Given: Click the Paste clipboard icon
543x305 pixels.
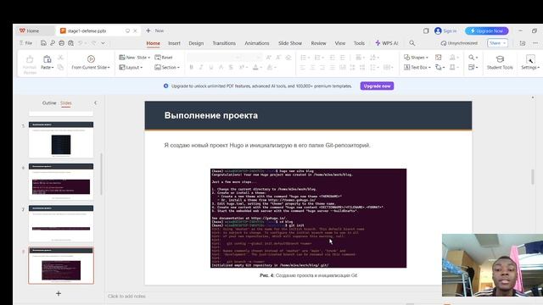Looking at the screenshot, I should (48, 59).
